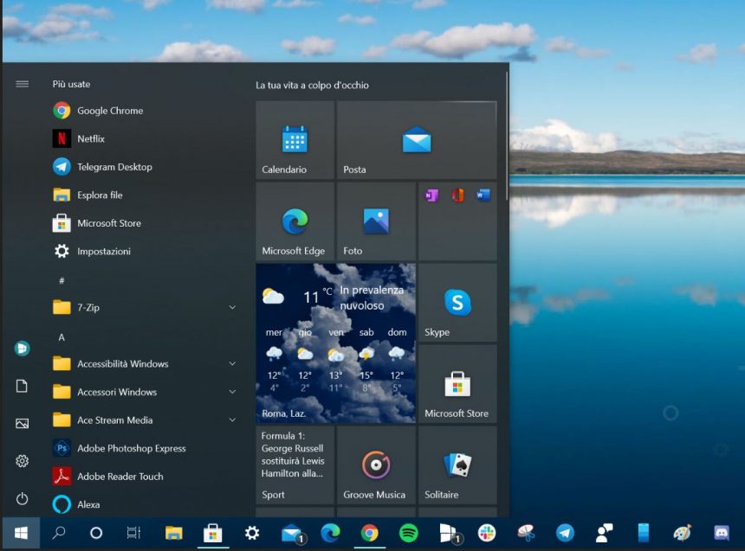Viewport: 745px width, 551px height.
Task: Open the Your Phone taskbar icon
Action: point(644,533)
